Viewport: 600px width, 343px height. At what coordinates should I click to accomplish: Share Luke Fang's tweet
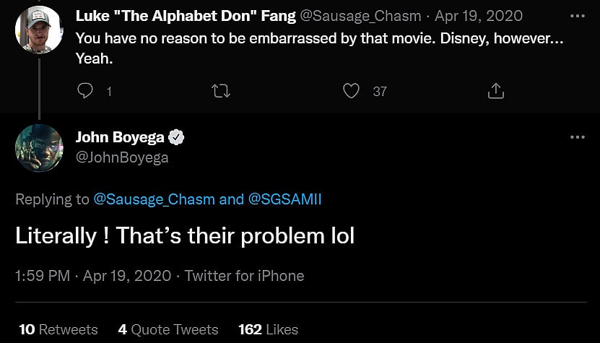click(x=496, y=91)
